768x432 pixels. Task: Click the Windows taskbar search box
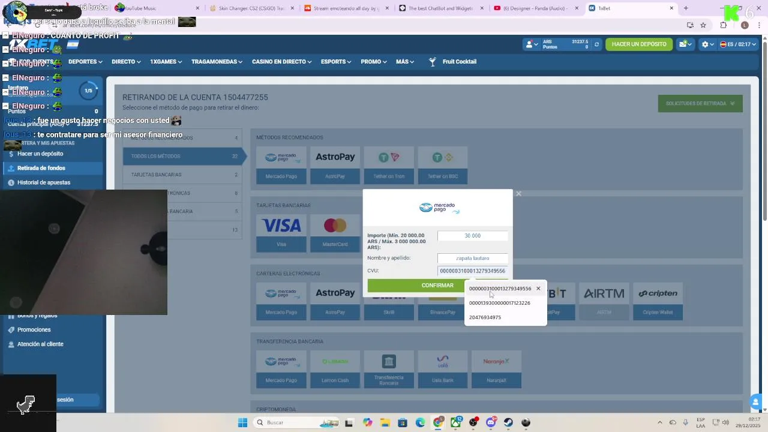tap(296, 422)
